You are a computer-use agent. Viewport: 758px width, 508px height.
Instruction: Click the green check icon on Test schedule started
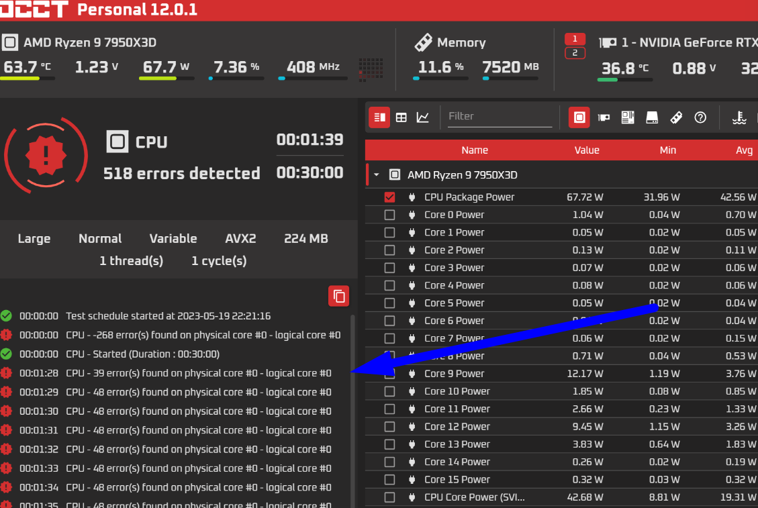click(6, 316)
